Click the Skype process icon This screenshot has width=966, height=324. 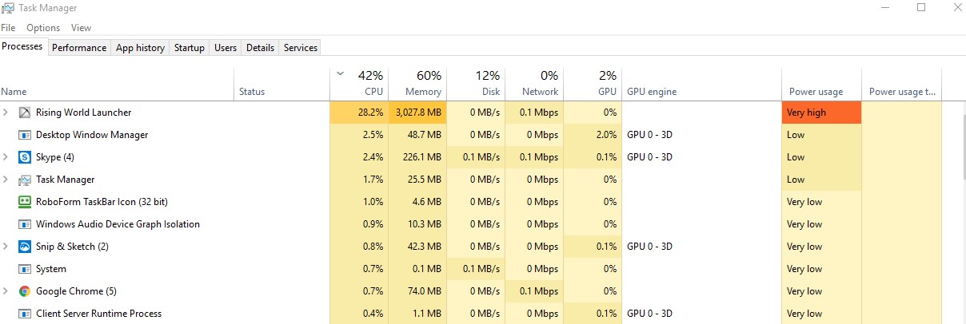24,157
